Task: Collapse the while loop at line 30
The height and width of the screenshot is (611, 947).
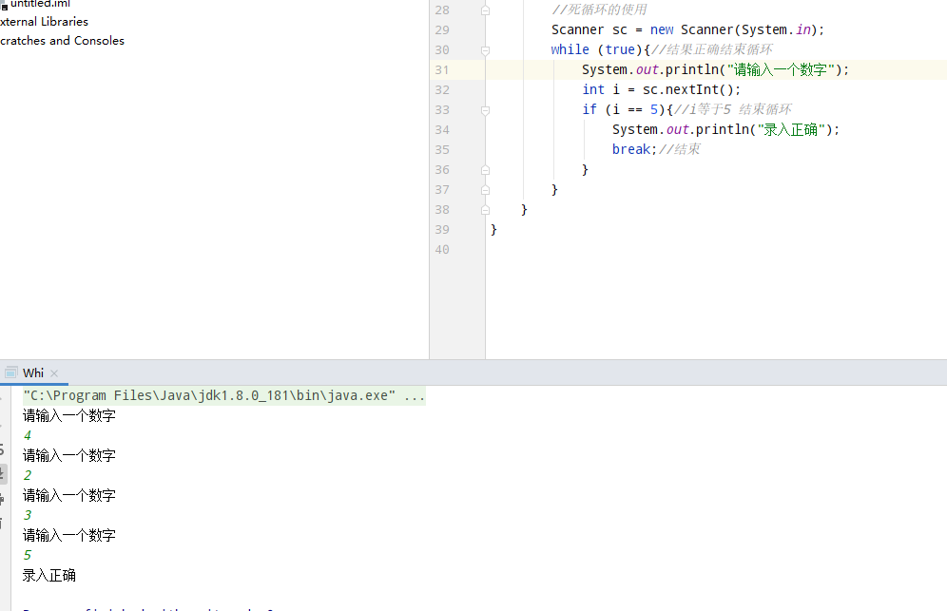Action: pyautogui.click(x=485, y=49)
